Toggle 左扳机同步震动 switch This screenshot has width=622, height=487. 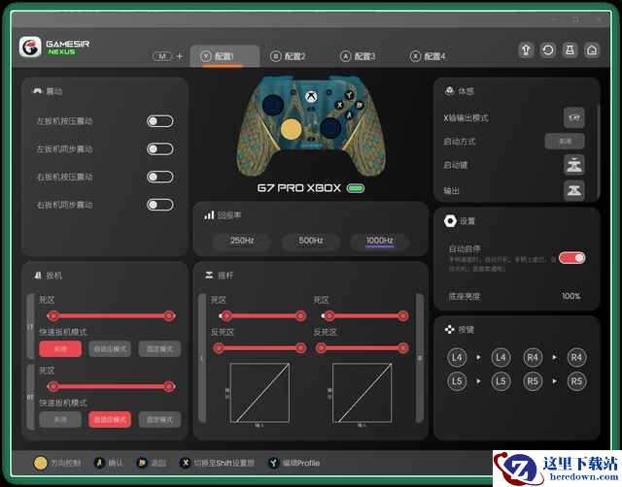[159, 148]
